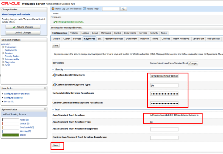Image resolution: width=223 pixels, height=154 pixels.
Task: Click the bottom Save button
Action: coord(56,145)
